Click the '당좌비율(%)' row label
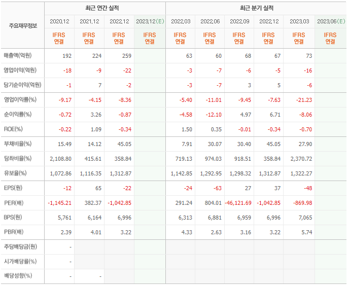Image resolution: width=348 pixels, height=285 pixels. 18,159
